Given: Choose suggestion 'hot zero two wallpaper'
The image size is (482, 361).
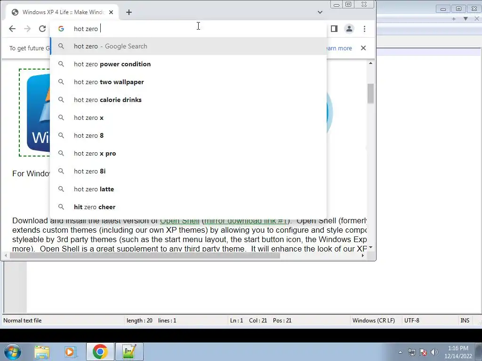Looking at the screenshot, I should pos(188,82).
